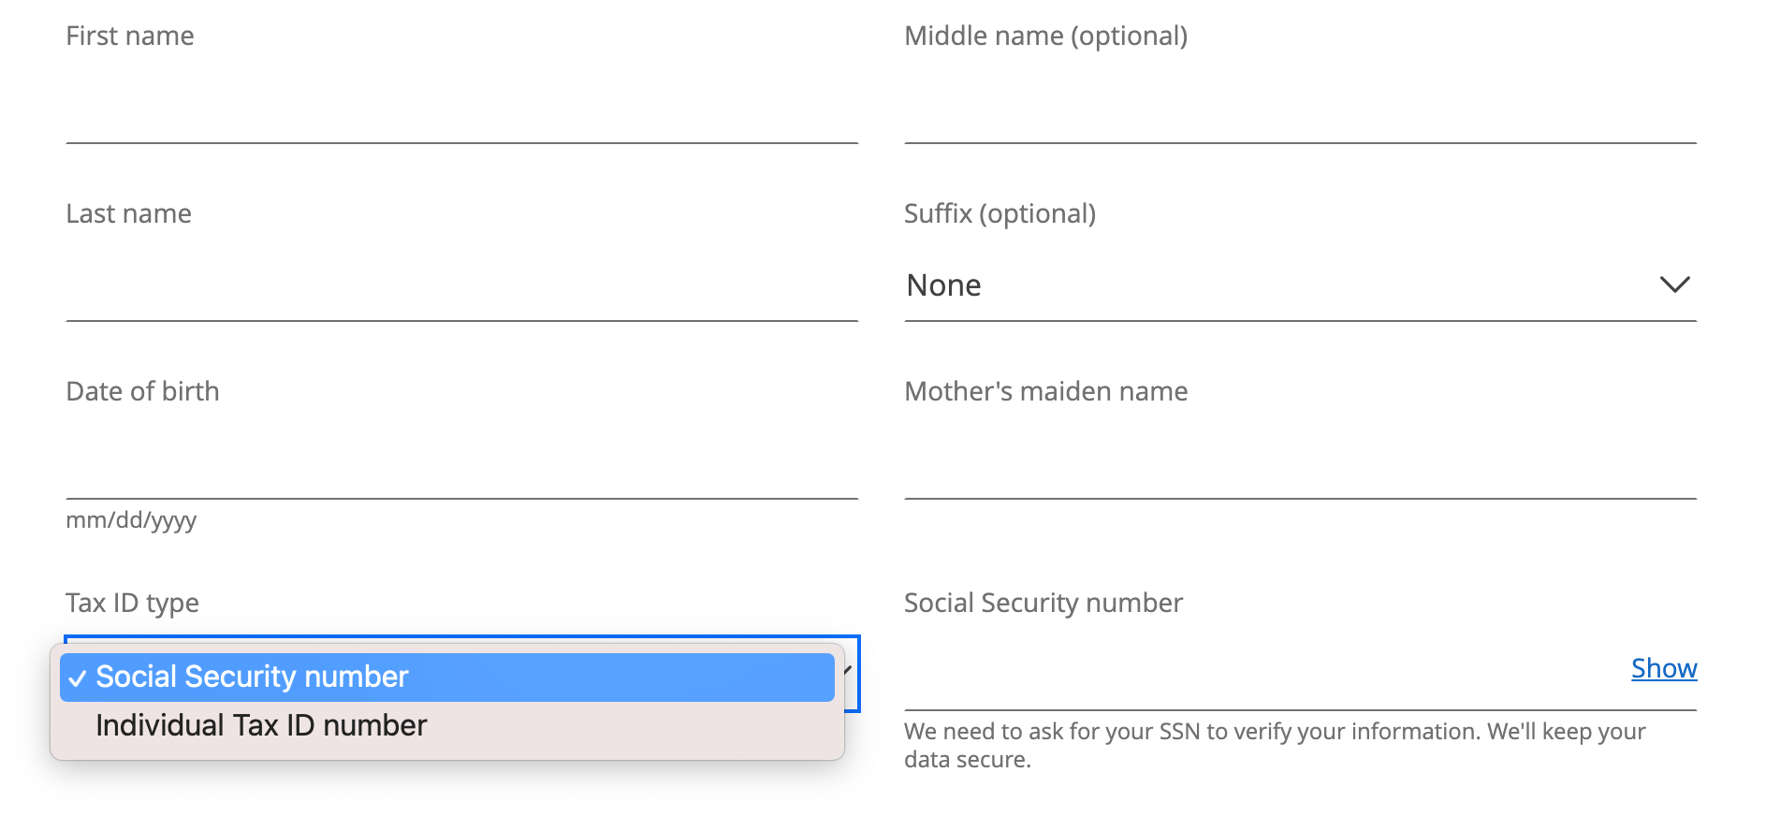The width and height of the screenshot is (1780, 816).
Task: Click the mm/dd/yyyy hint text
Action: 131,519
